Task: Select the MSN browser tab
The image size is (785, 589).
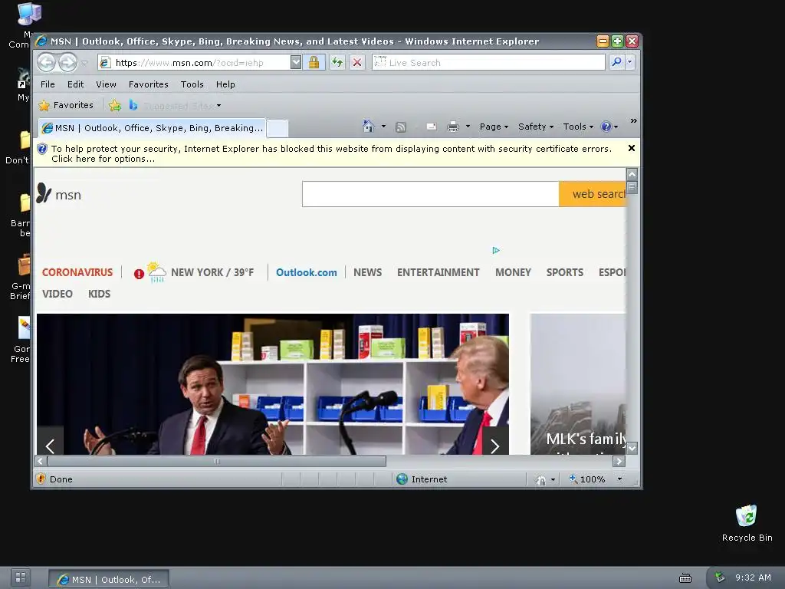Action: [153, 128]
